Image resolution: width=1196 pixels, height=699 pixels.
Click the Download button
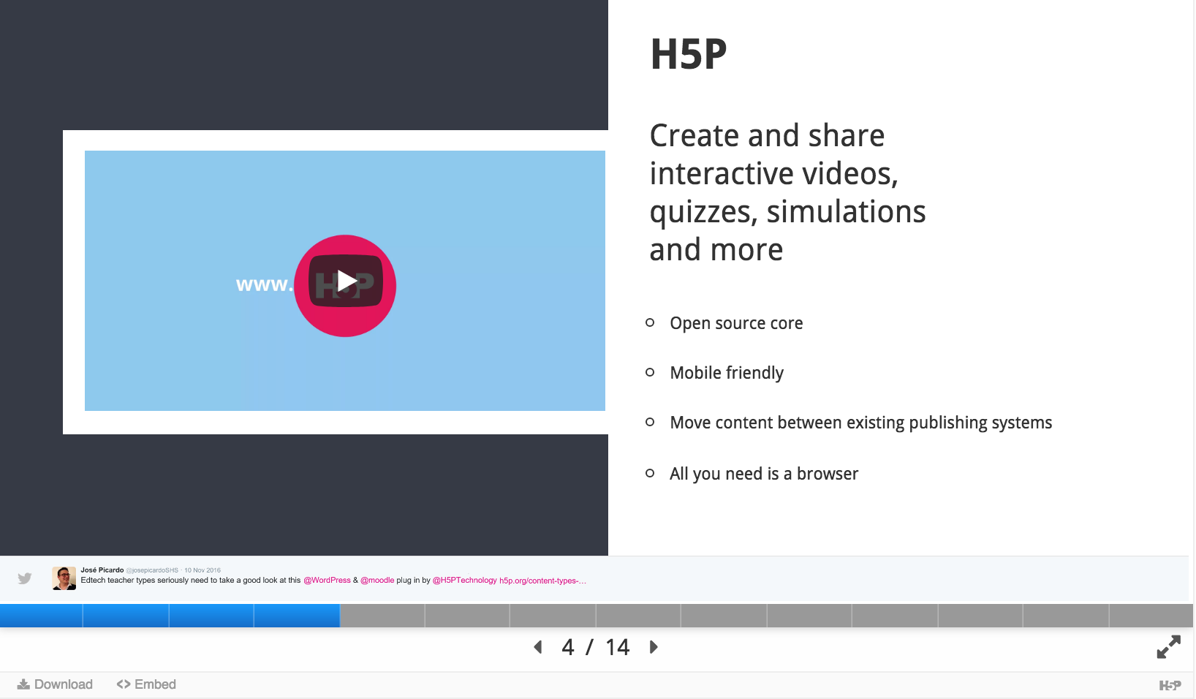[56, 684]
